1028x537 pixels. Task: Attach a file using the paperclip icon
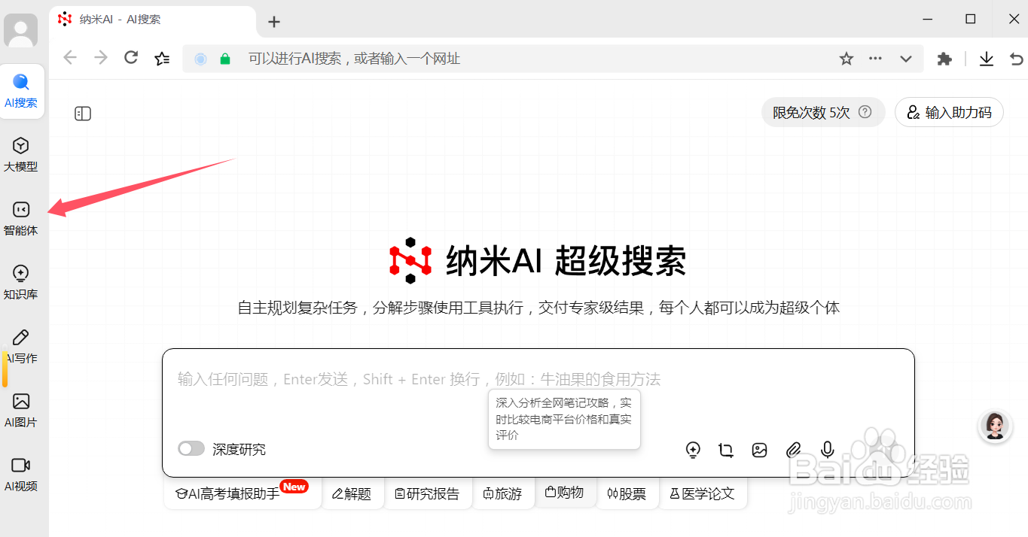793,450
